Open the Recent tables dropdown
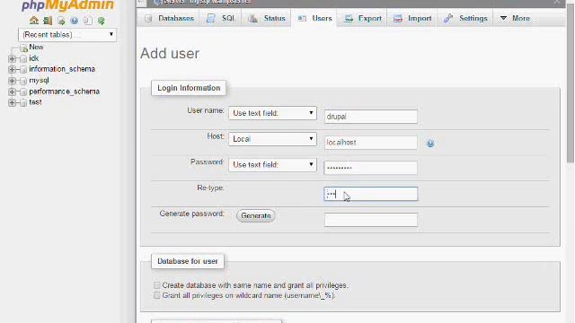 [67, 35]
